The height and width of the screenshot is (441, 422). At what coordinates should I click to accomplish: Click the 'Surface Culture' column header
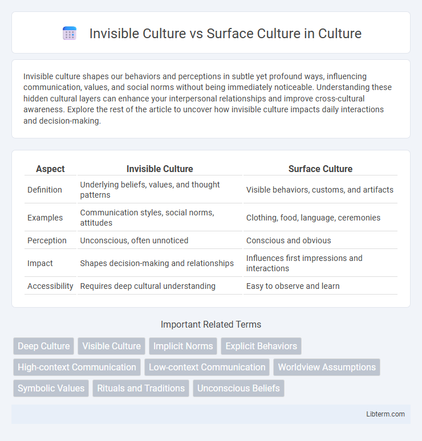pos(320,169)
